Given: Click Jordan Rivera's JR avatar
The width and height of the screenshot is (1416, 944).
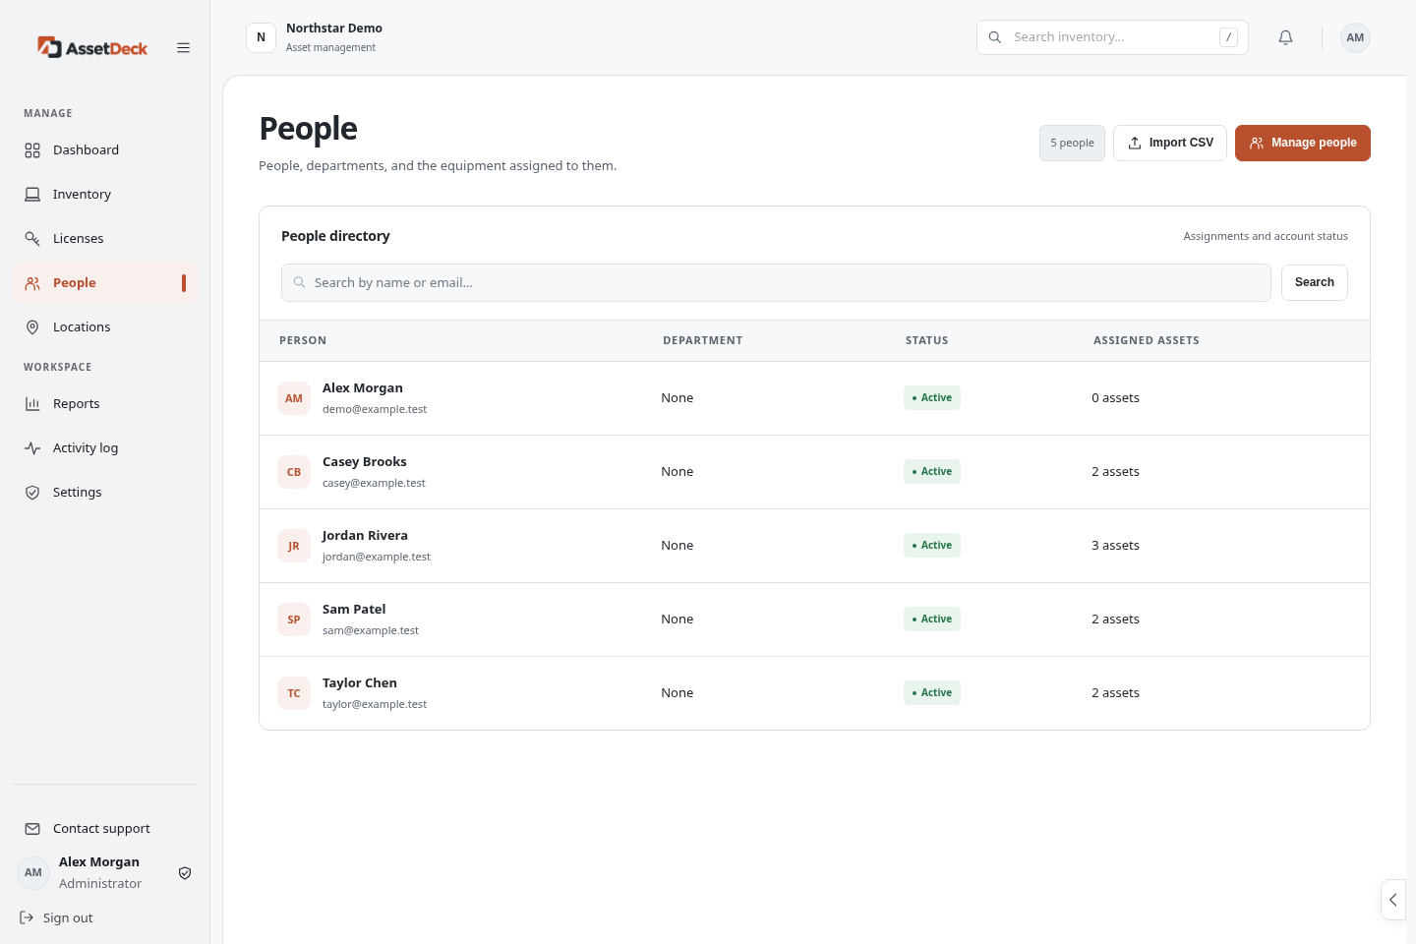Looking at the screenshot, I should point(294,546).
